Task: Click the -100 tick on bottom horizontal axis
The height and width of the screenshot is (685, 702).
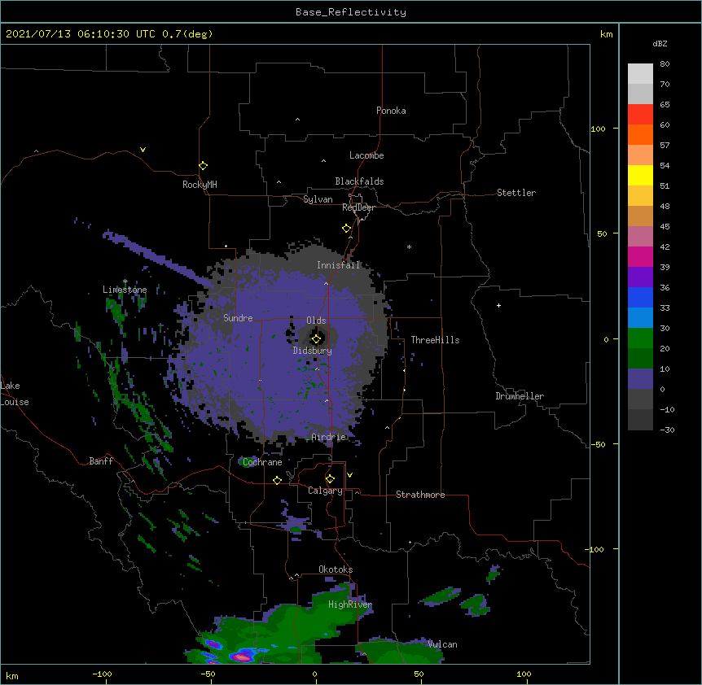Action: (102, 674)
